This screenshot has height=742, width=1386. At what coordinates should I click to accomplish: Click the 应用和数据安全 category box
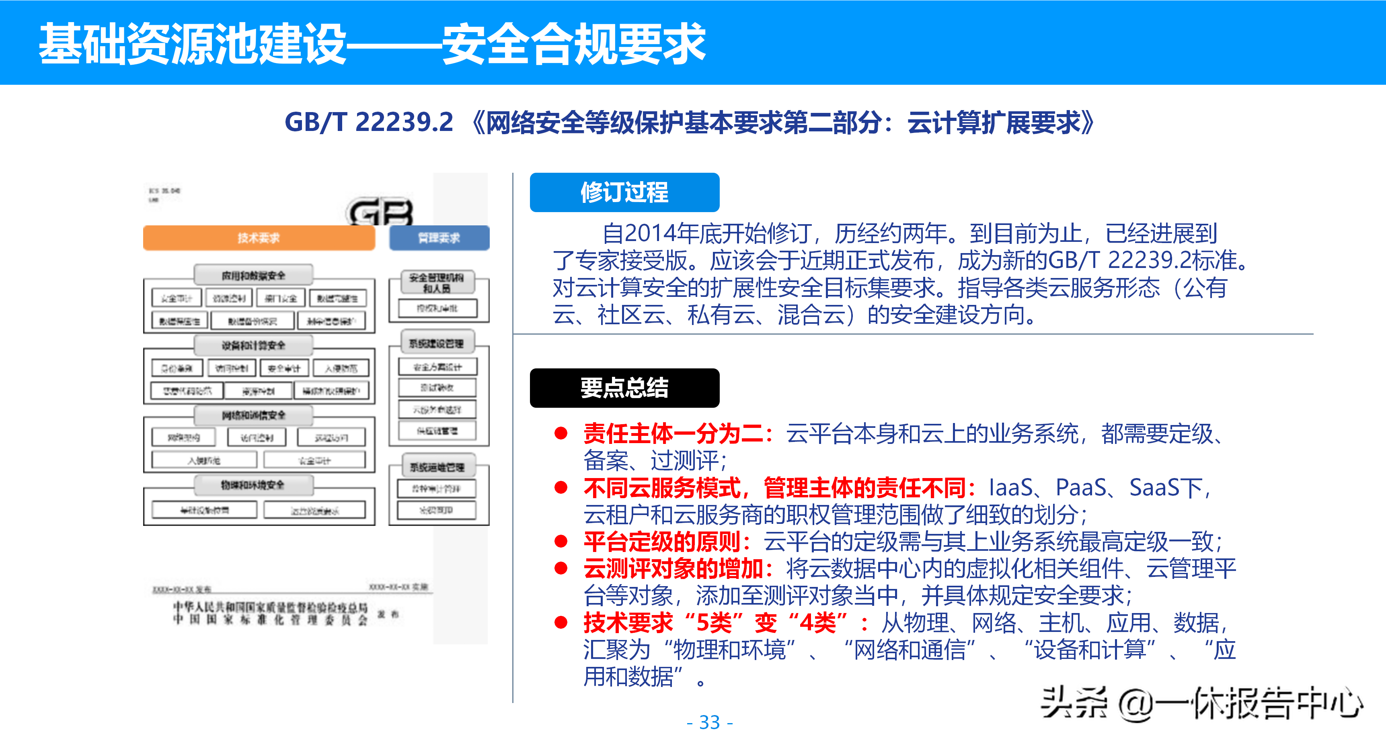coord(253,275)
